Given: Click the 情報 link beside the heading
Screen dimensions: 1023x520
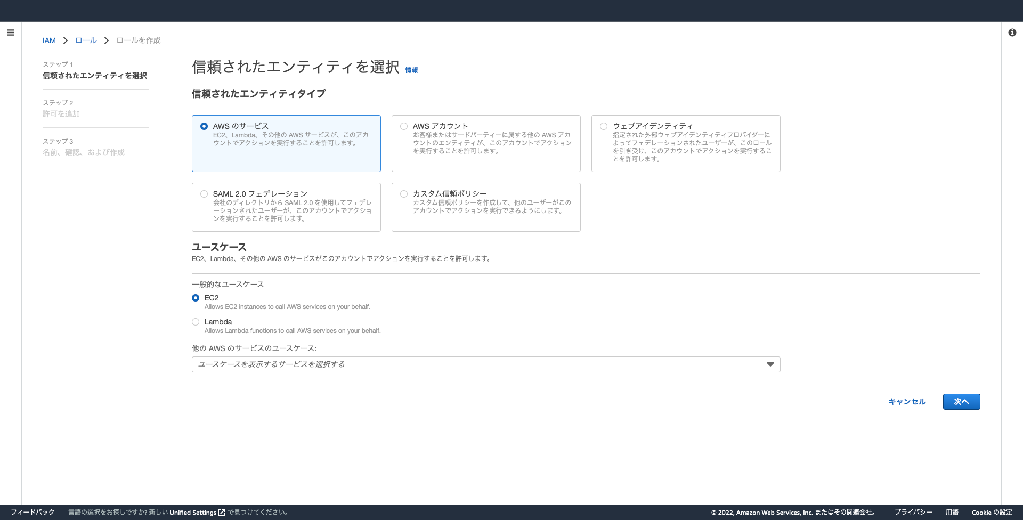Looking at the screenshot, I should coord(411,70).
